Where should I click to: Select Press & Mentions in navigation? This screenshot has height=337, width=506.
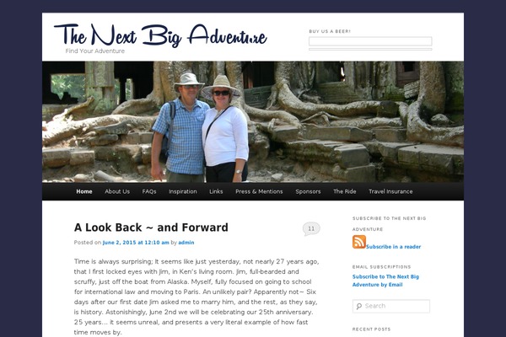pos(259,191)
